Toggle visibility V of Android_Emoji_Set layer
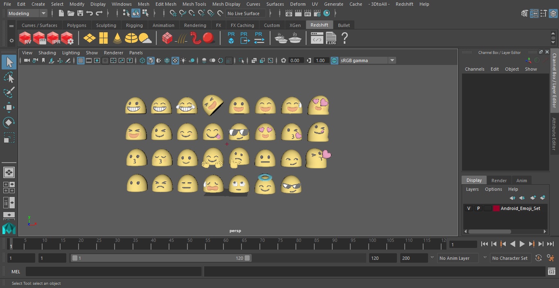 (x=469, y=208)
